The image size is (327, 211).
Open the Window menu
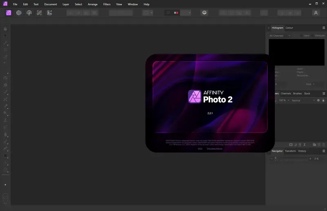(x=132, y=4)
